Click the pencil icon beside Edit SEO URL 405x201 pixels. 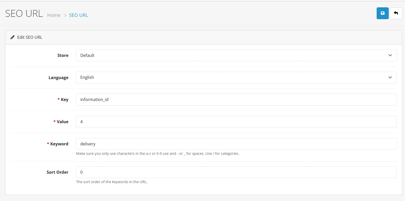pos(12,37)
